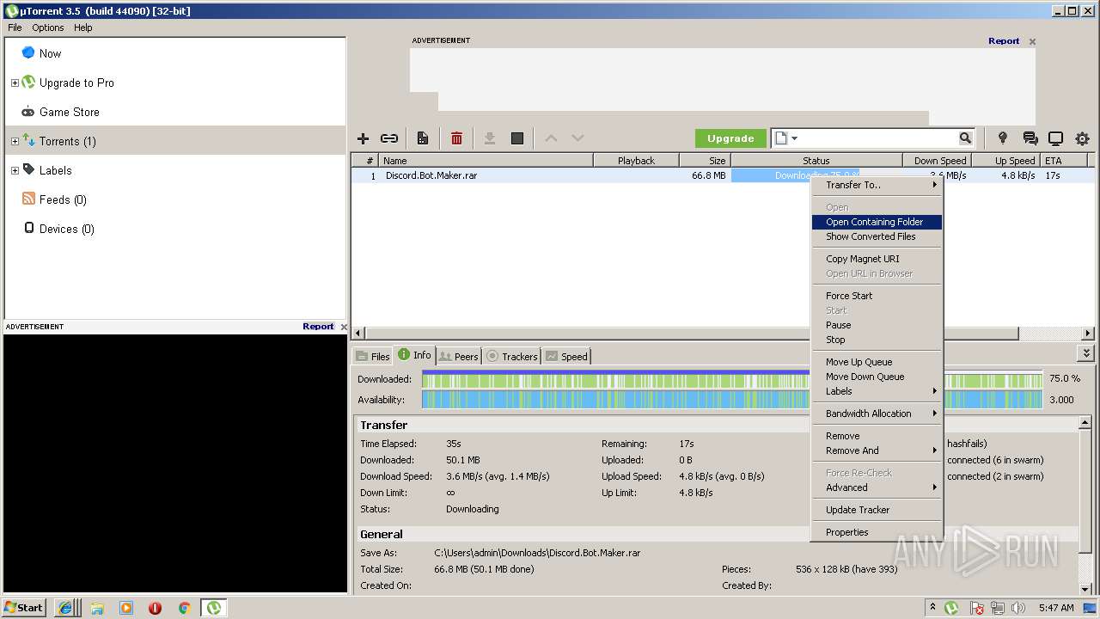Click the chat bubbles icon in toolbar

(1030, 138)
